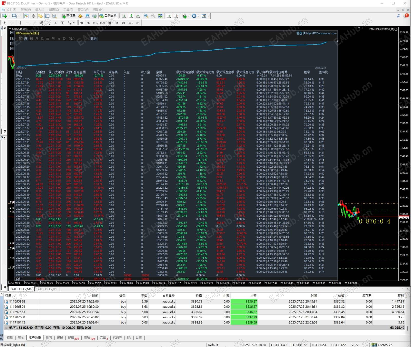Open search magnifier icon top right
Image resolution: width=411 pixels, height=347 pixels.
point(398,16)
